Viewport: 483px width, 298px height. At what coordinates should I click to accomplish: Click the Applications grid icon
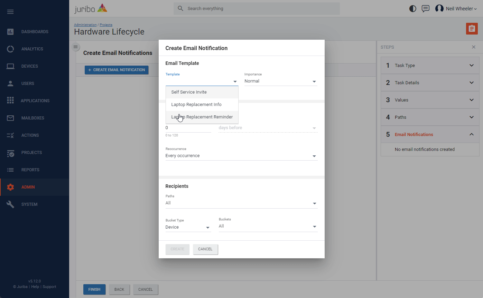pos(10,100)
